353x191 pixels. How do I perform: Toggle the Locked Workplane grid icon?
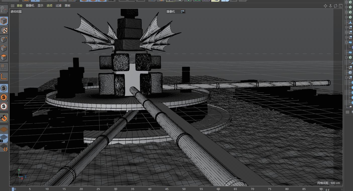[4, 138]
